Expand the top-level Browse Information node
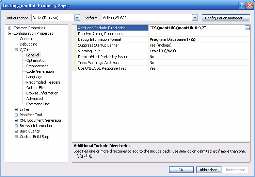Viewport: 255px width, 177px height. click(16, 126)
